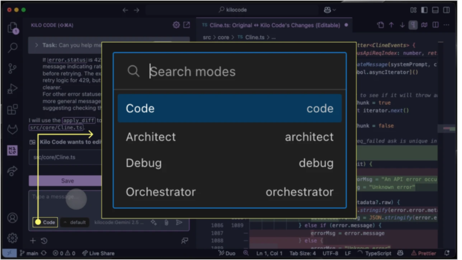Click the attach paperclip icon

click(x=167, y=223)
